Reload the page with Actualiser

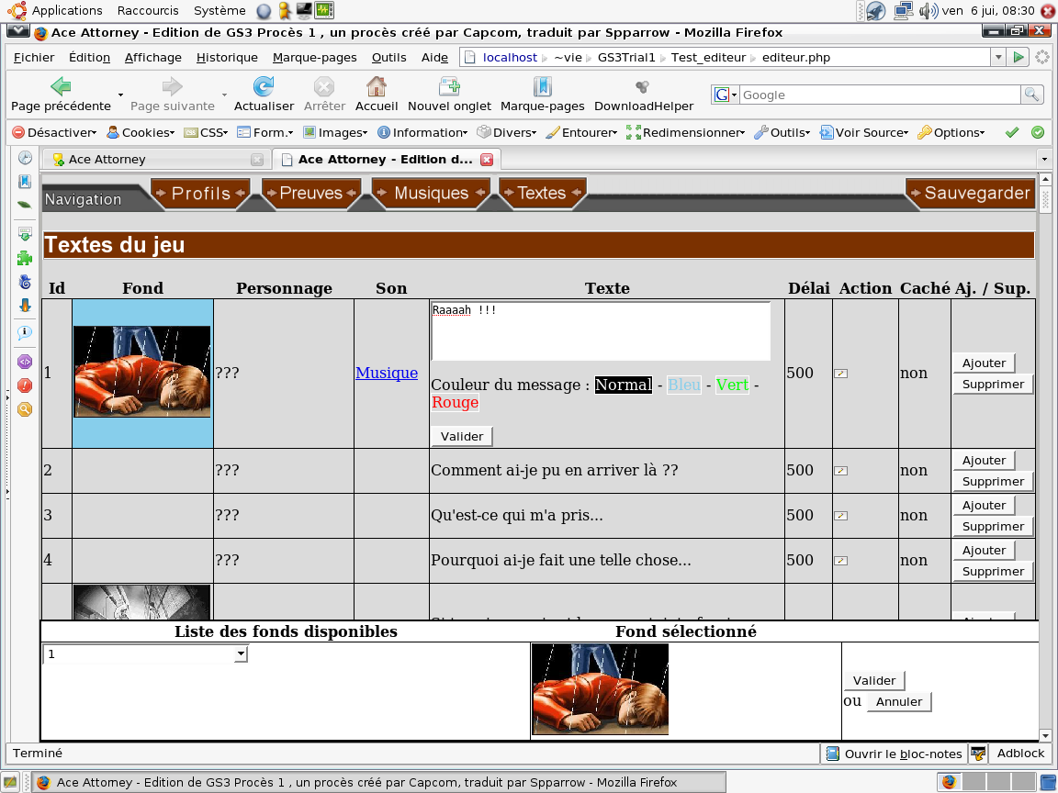(x=264, y=86)
